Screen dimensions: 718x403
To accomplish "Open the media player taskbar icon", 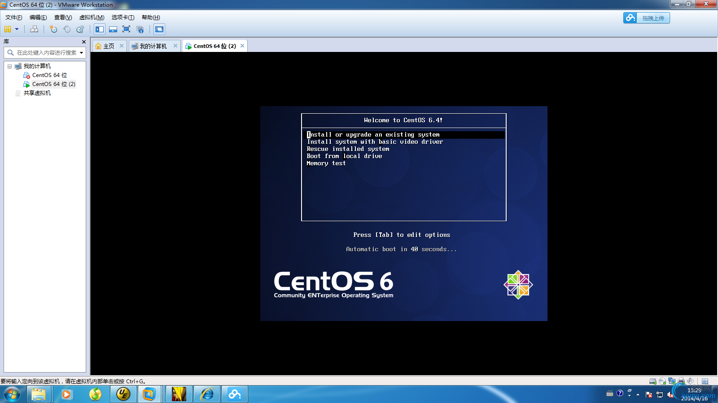I will [67, 394].
